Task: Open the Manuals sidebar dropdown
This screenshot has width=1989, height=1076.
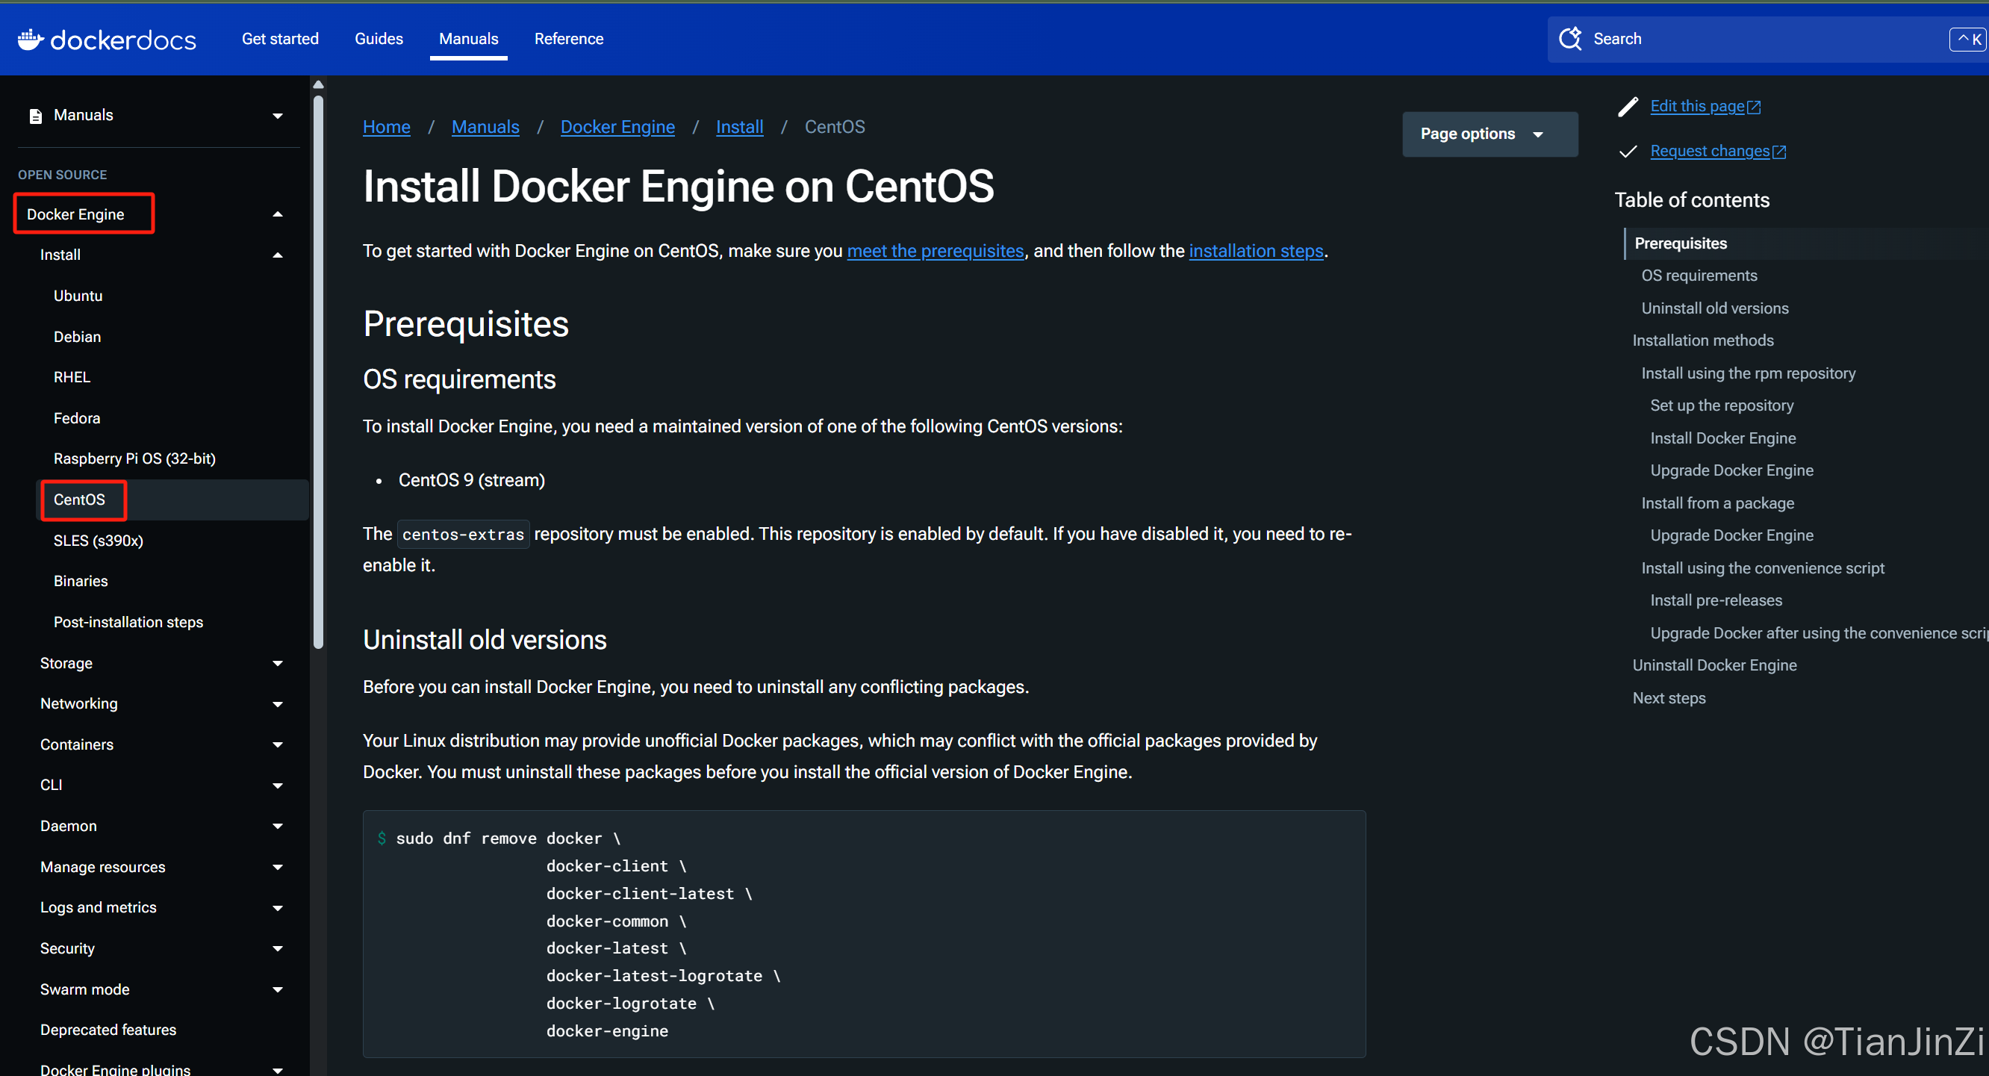Action: tap(278, 116)
